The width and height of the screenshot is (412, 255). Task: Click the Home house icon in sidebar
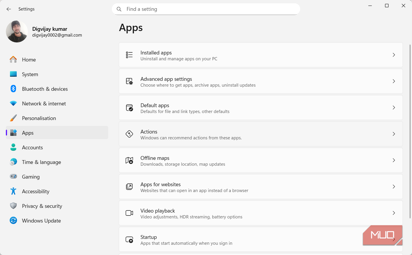[x=13, y=59]
